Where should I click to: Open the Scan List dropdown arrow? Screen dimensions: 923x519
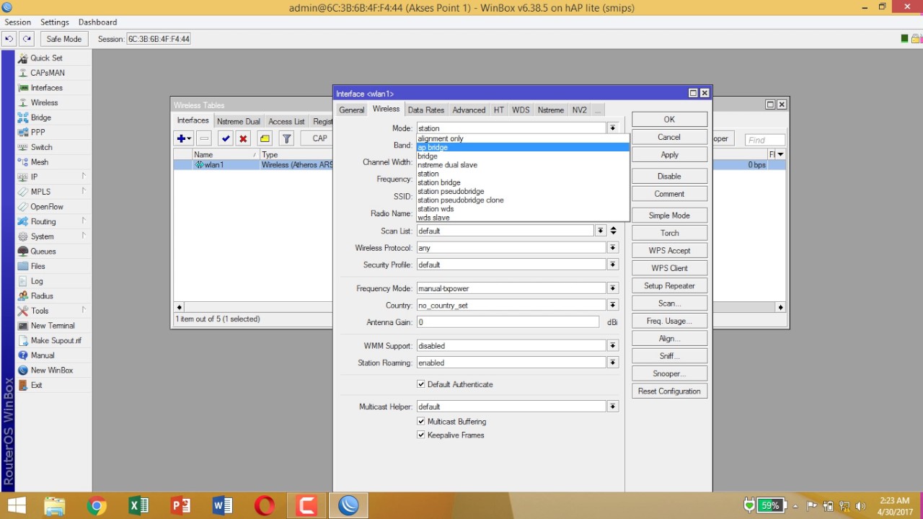pyautogui.click(x=600, y=231)
